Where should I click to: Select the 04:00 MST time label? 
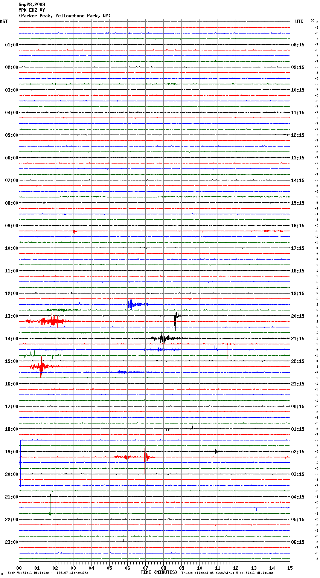[x=12, y=113]
